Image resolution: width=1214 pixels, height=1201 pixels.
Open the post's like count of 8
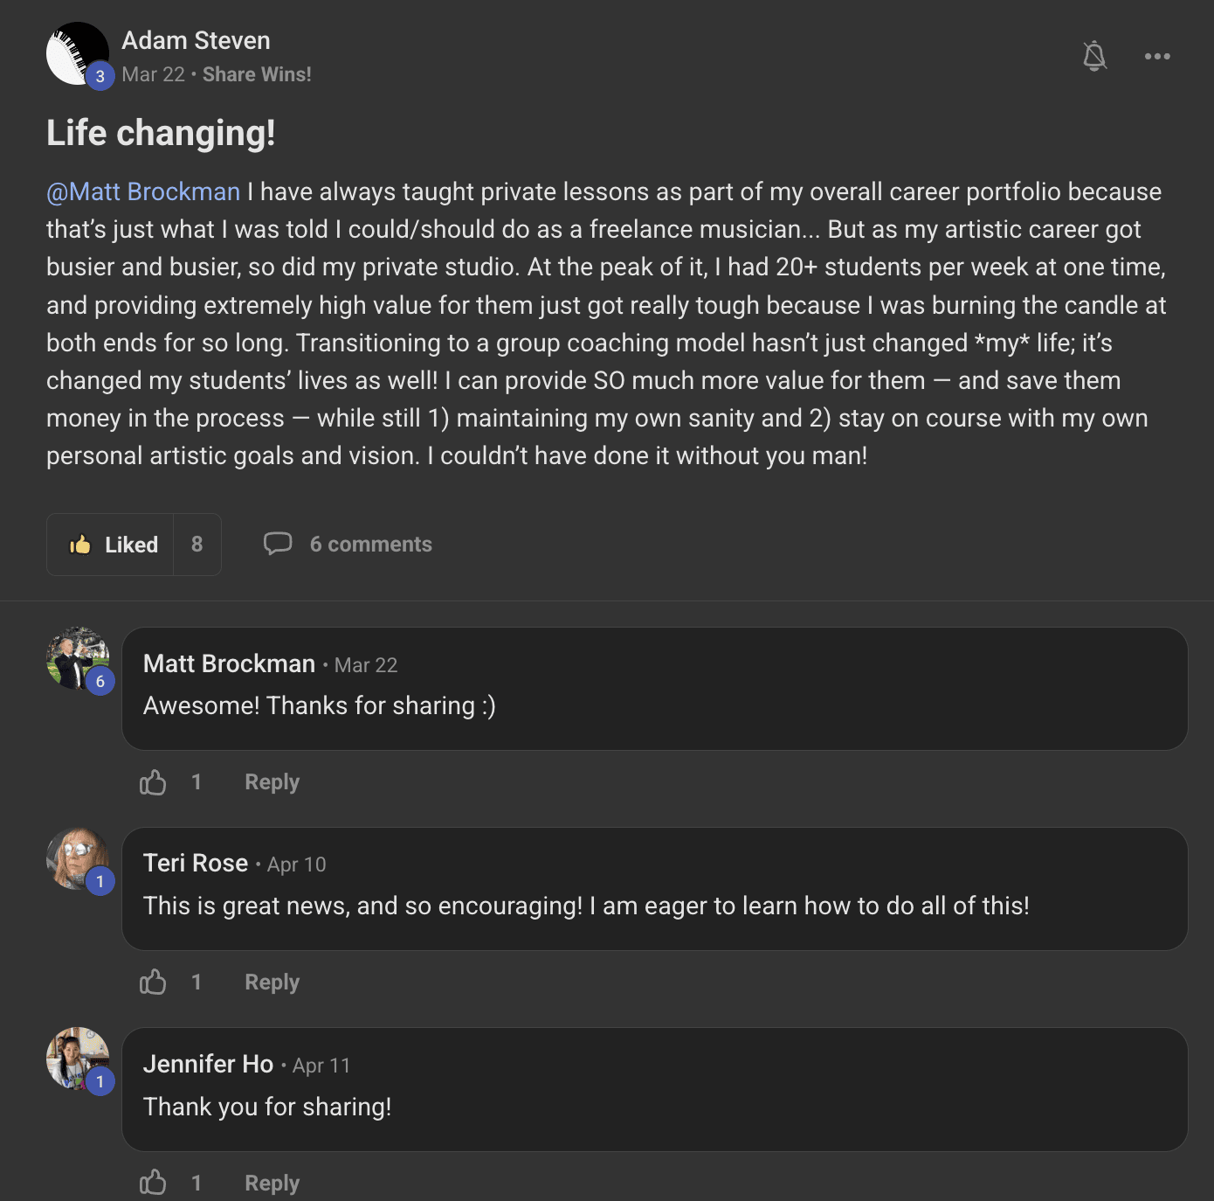pyautogui.click(x=197, y=545)
